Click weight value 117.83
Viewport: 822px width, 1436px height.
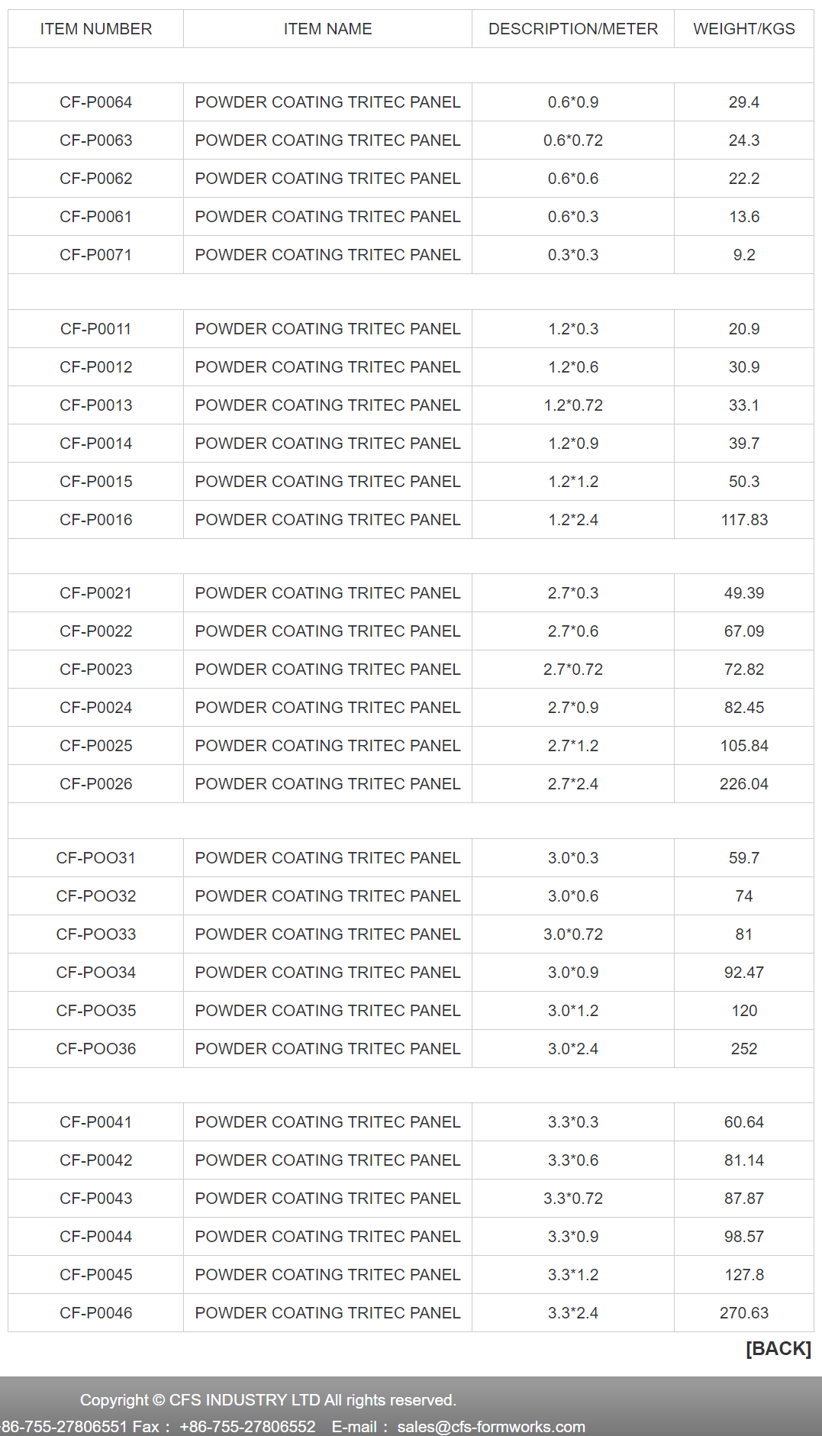pyautogui.click(x=744, y=520)
